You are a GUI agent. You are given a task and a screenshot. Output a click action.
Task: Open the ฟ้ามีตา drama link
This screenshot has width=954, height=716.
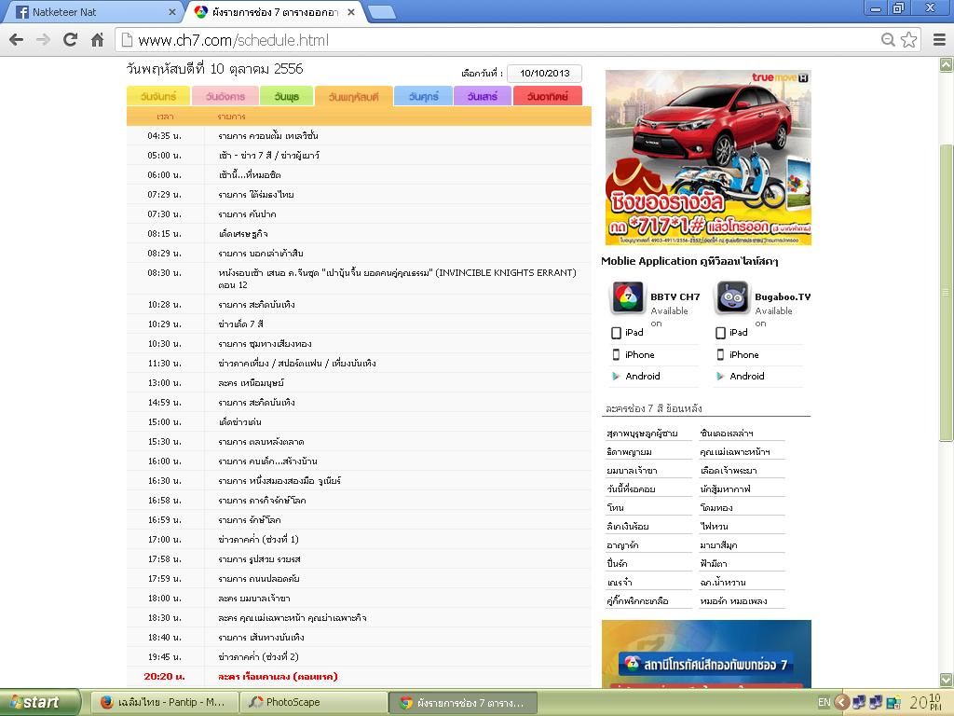[713, 564]
